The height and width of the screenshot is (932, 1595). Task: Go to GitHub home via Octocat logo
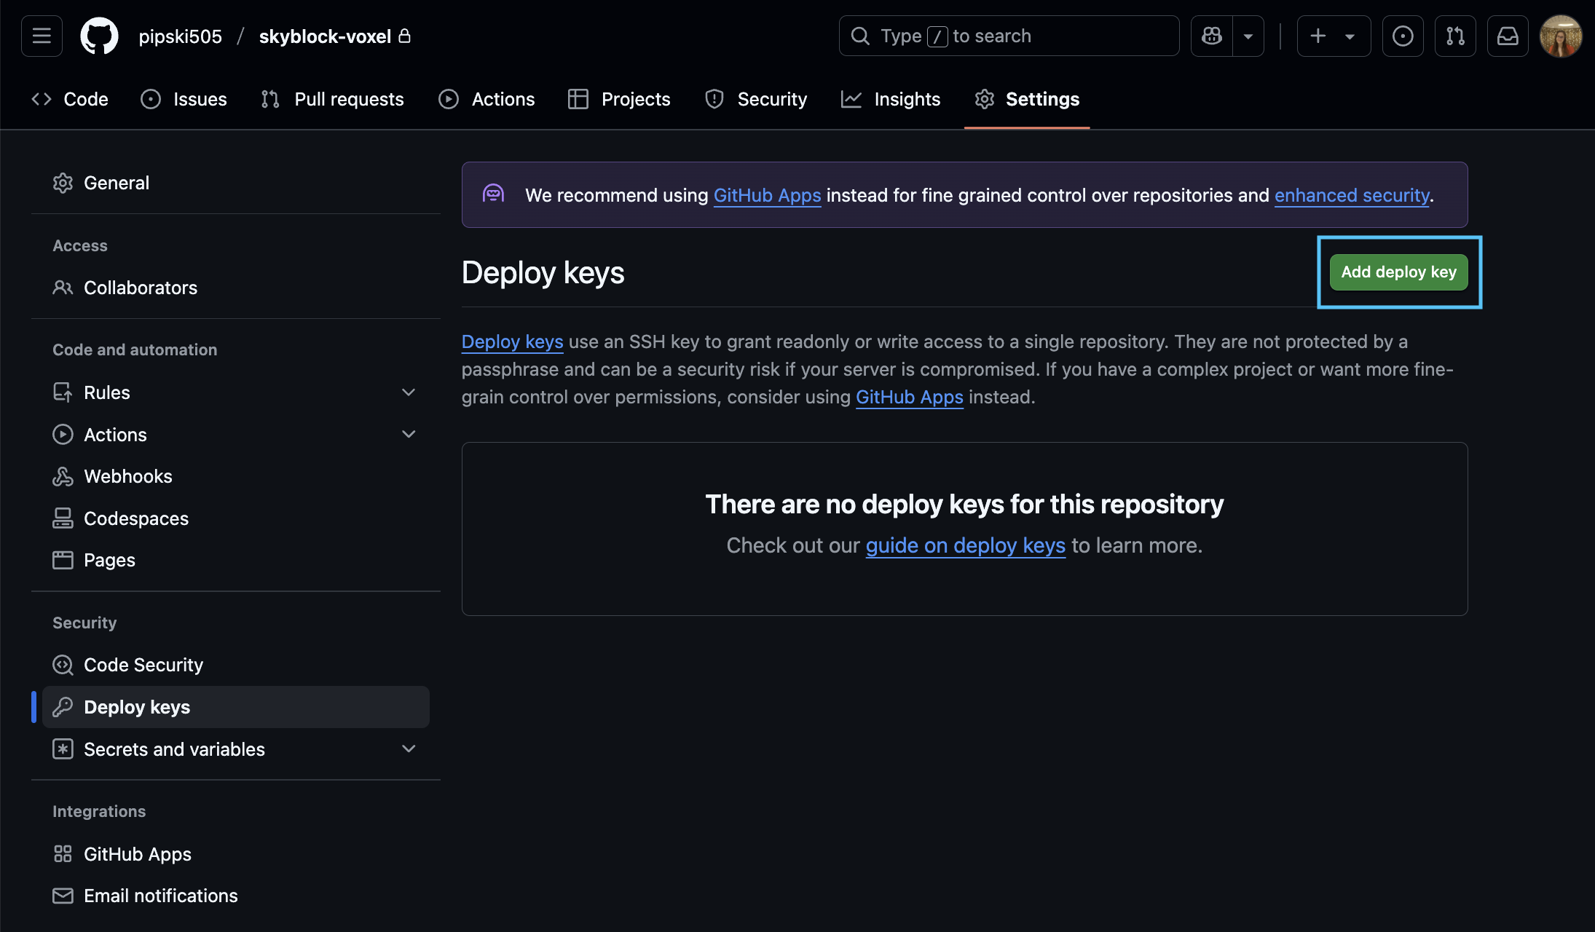(x=99, y=36)
